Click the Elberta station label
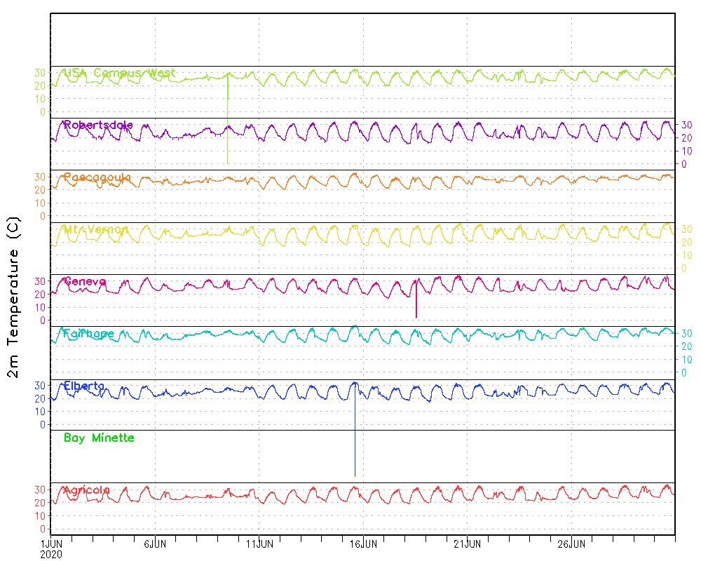The image size is (701, 561). click(x=84, y=386)
